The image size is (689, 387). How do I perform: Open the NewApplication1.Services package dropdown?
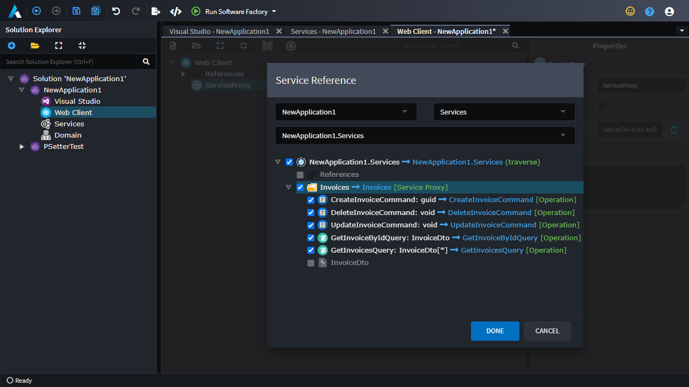click(425, 135)
